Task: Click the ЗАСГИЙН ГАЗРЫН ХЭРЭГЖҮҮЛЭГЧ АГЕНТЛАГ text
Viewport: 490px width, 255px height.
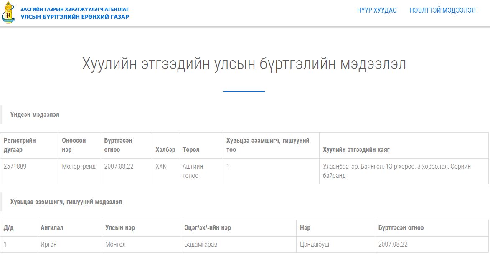Action: pyautogui.click(x=75, y=9)
